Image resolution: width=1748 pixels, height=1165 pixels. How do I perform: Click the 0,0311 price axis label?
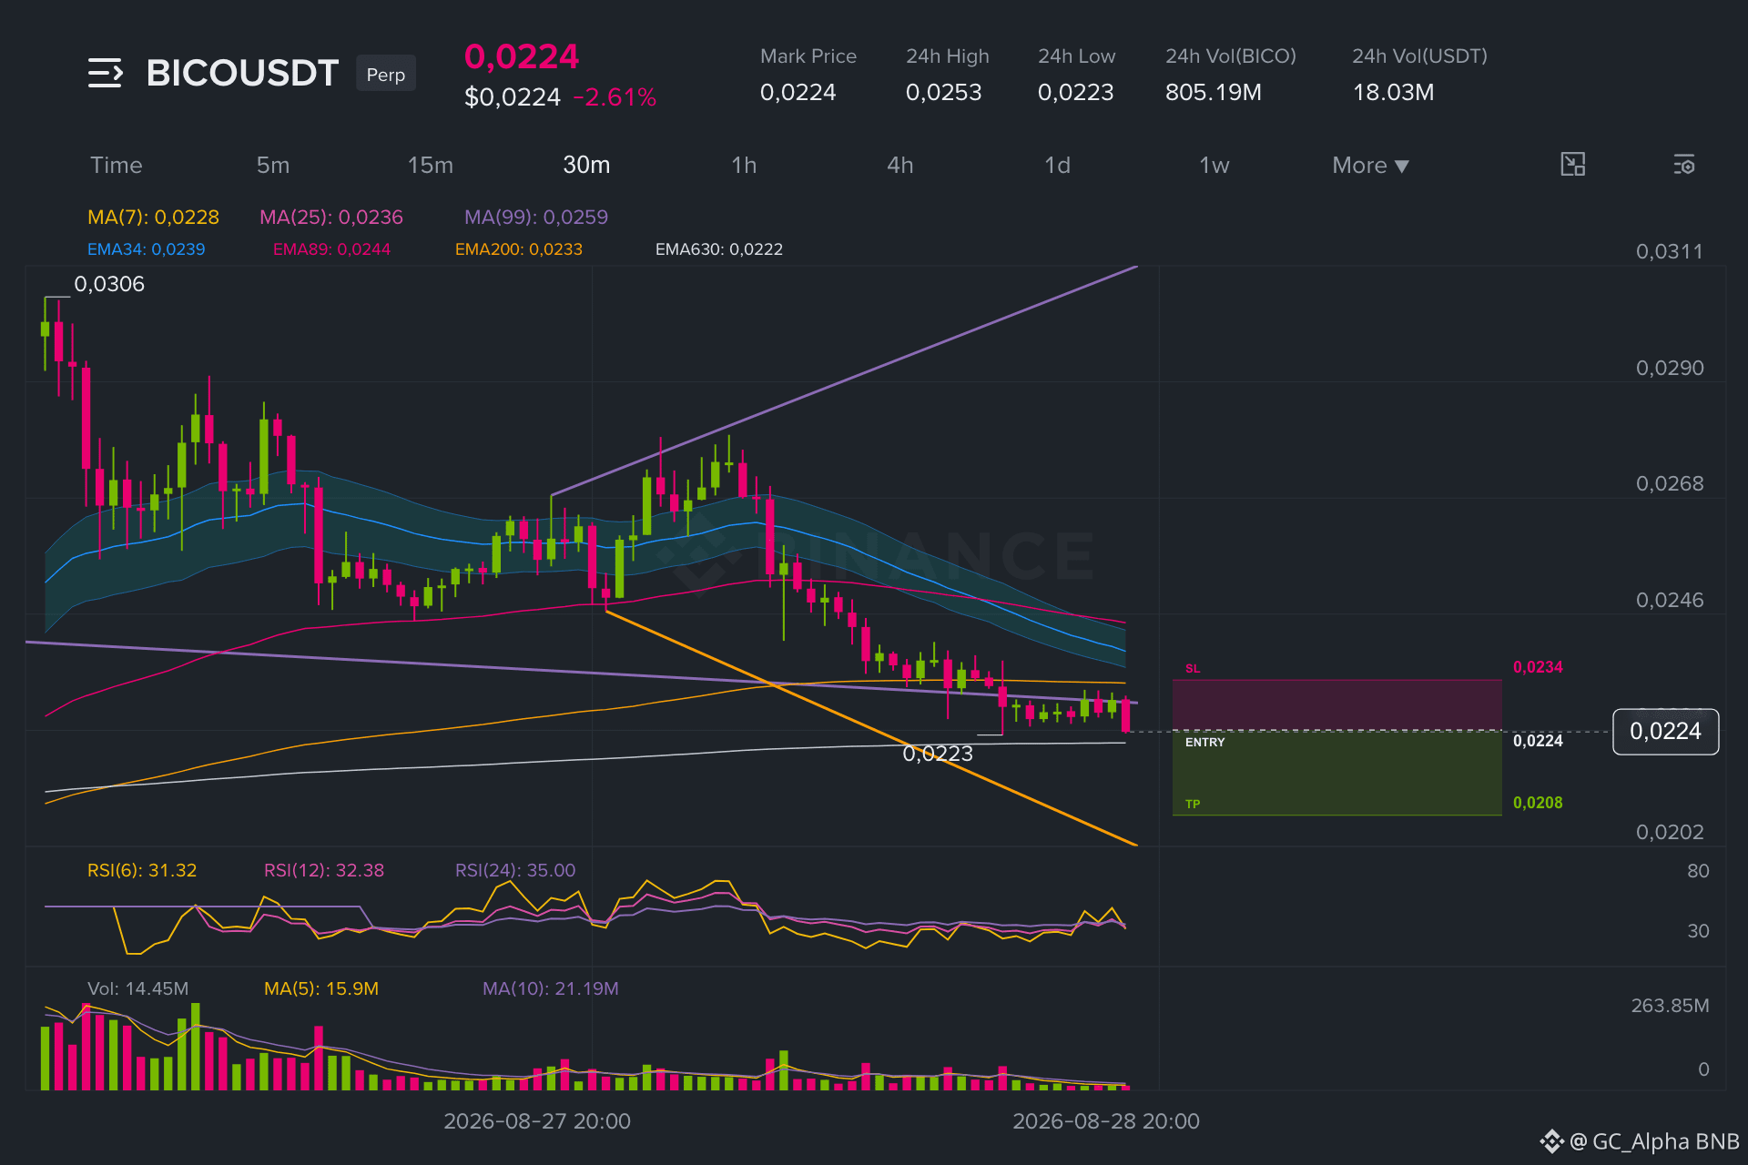(1670, 251)
